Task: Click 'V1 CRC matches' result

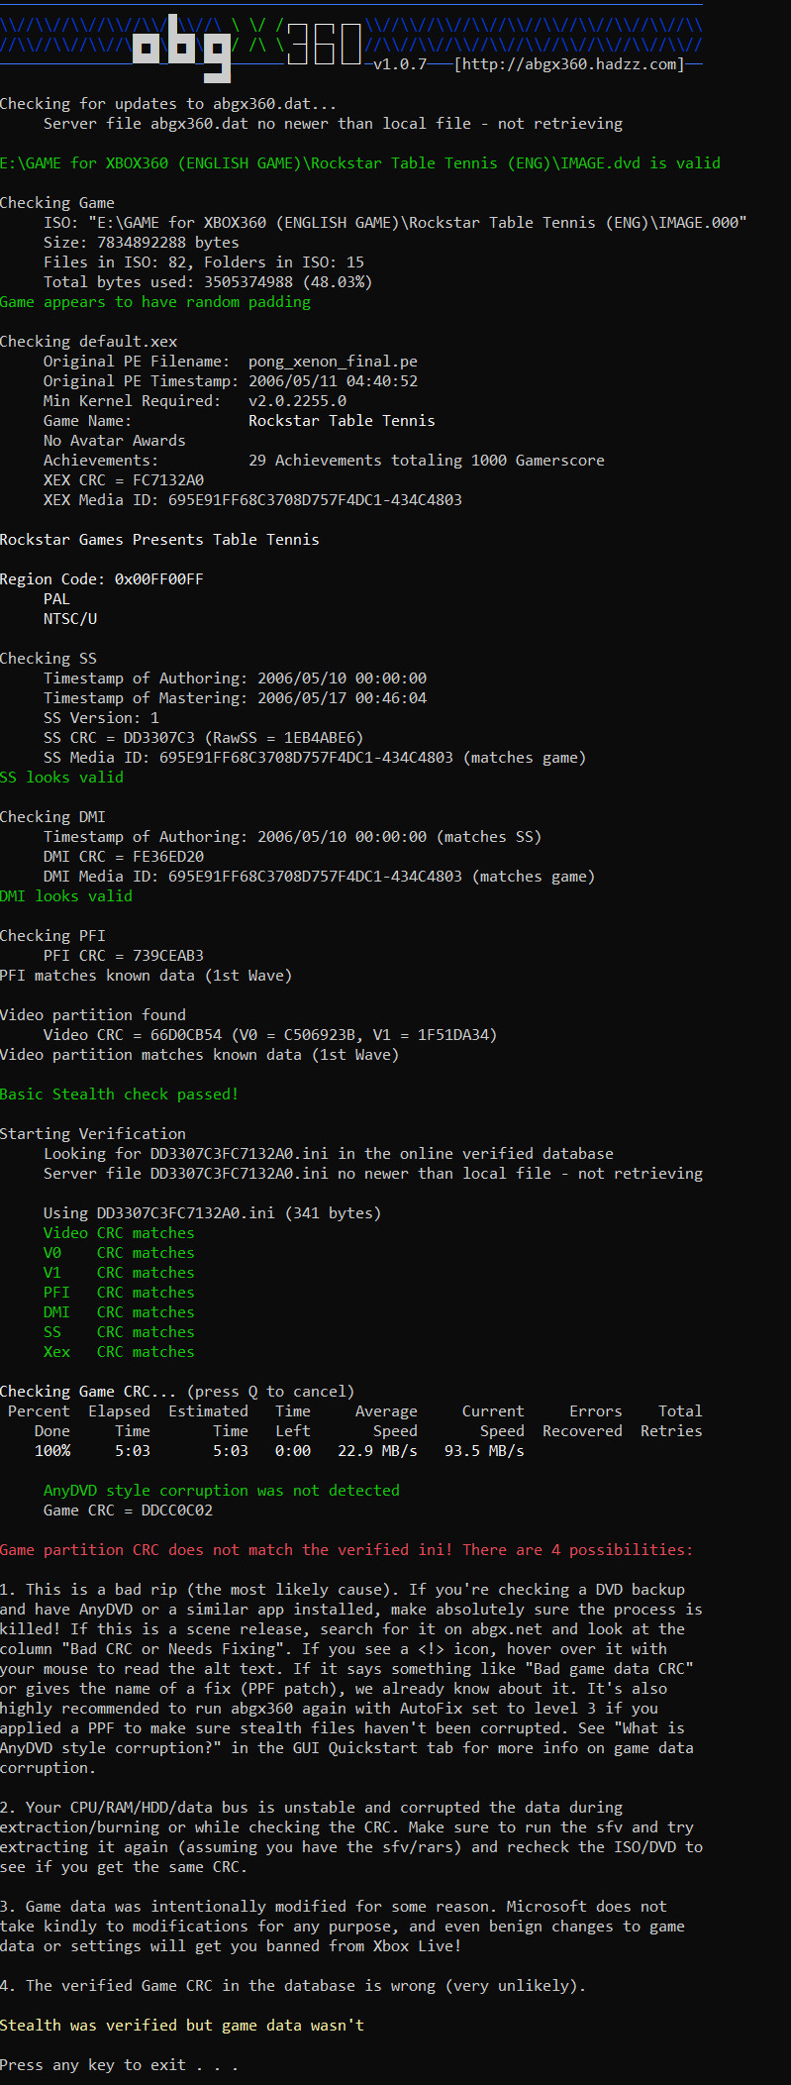Action: (119, 1273)
